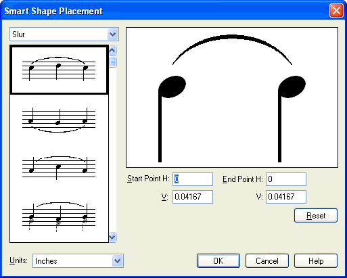Pick the tablature slur thumbnail with dotted stems

click(59, 216)
